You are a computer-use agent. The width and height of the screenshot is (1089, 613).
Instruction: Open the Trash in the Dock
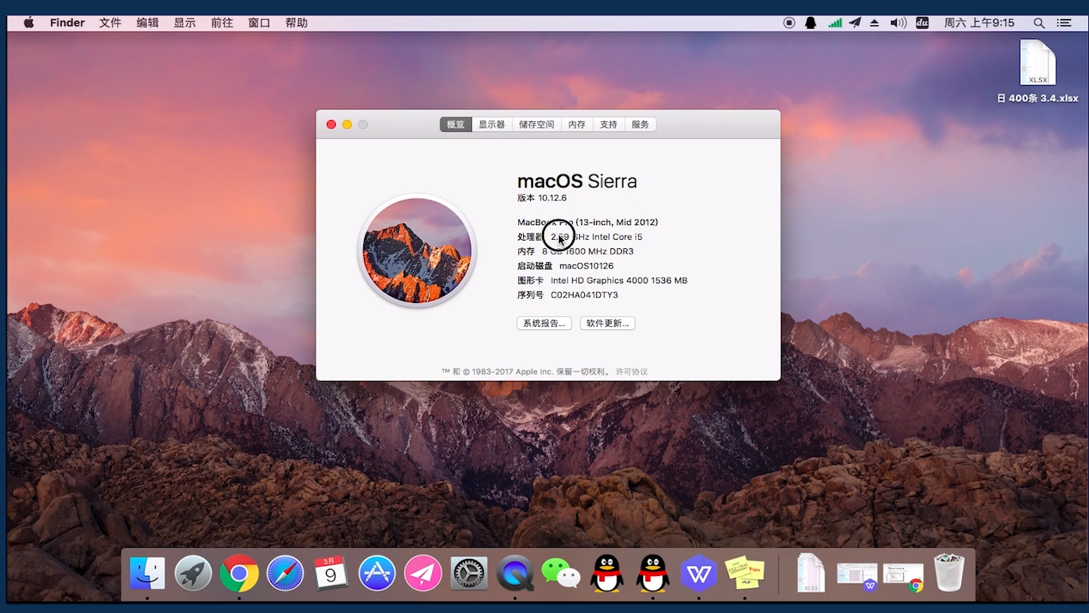(949, 573)
